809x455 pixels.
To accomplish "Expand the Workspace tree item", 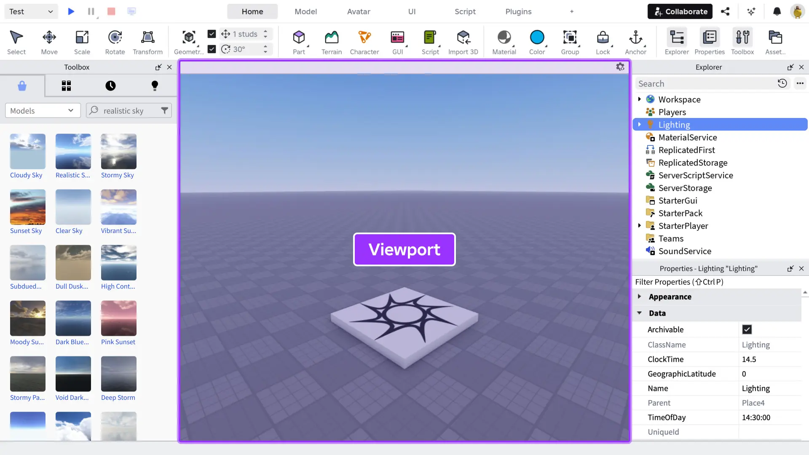I will pos(640,99).
